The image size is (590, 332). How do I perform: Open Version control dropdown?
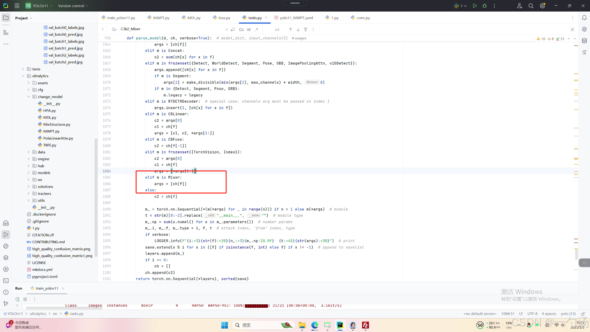click(73, 6)
